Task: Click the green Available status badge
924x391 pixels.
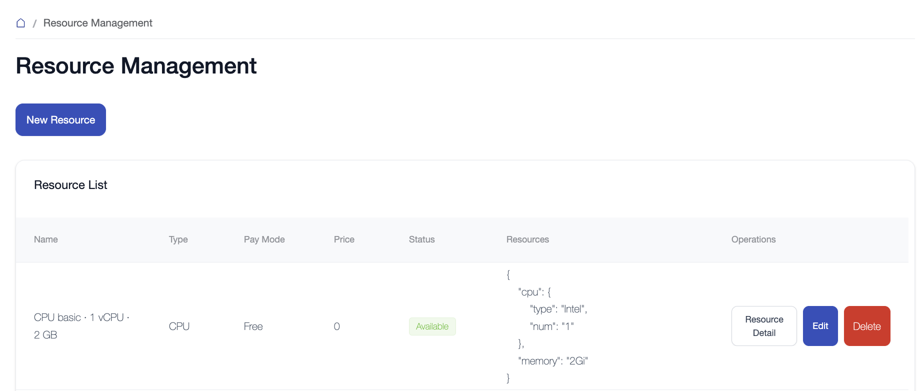Action: pyautogui.click(x=432, y=326)
